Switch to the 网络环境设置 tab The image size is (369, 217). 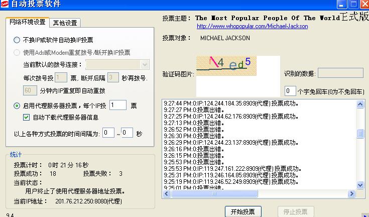[x=28, y=22]
